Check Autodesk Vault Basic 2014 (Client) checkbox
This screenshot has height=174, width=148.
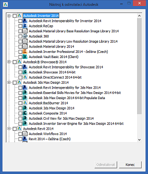20,57
